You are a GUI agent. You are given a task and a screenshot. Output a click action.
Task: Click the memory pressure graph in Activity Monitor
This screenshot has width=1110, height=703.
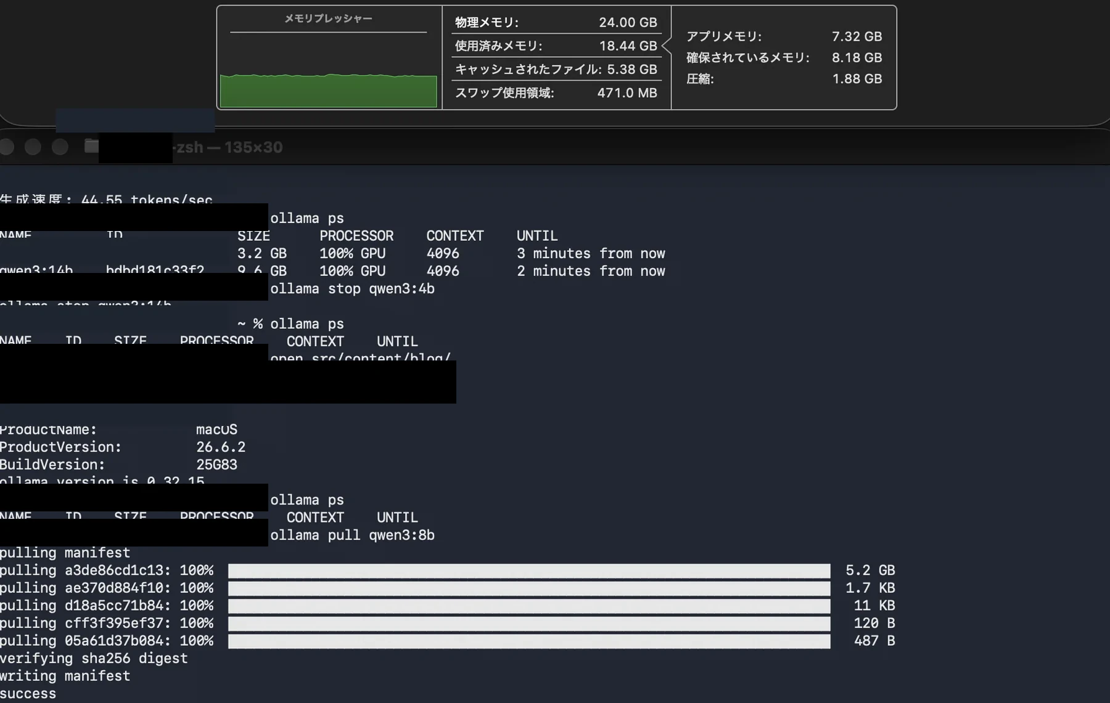coord(328,91)
